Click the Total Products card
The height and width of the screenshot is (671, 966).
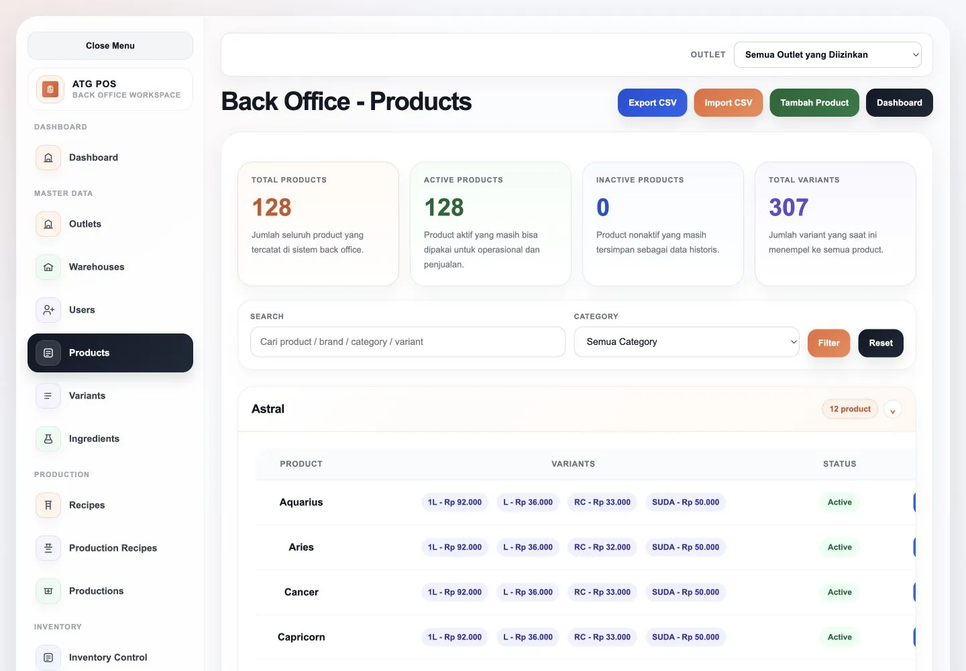318,223
